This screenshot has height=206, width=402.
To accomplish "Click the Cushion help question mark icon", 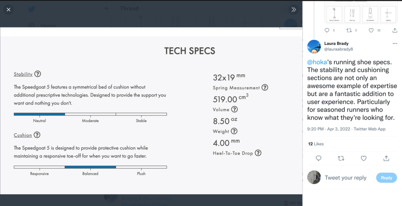I will coord(37,135).
